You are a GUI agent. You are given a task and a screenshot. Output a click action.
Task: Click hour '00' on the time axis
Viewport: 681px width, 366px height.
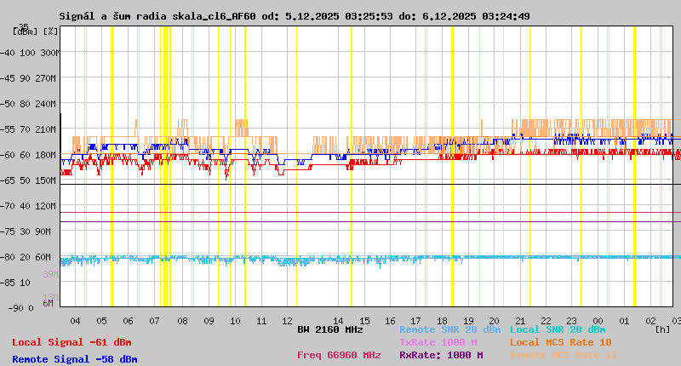pyautogui.click(x=598, y=321)
